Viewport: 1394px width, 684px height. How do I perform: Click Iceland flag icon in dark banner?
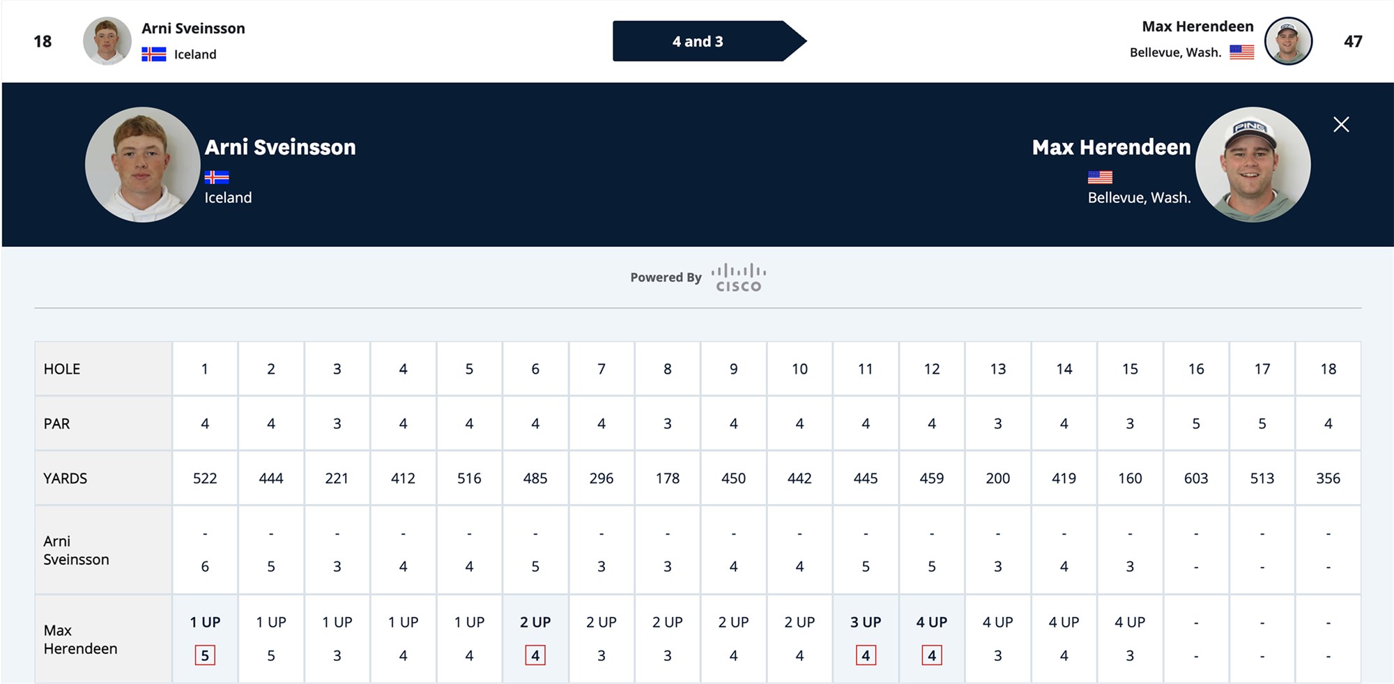(217, 177)
